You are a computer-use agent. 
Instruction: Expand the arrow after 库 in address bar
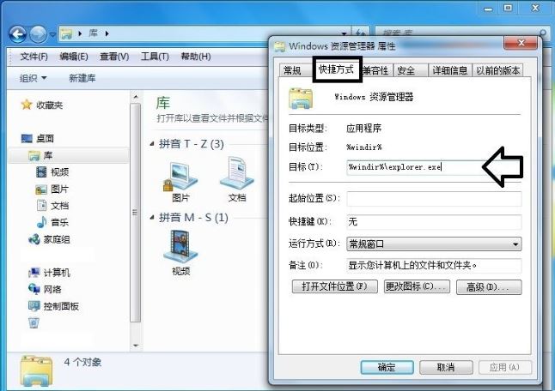tap(107, 33)
